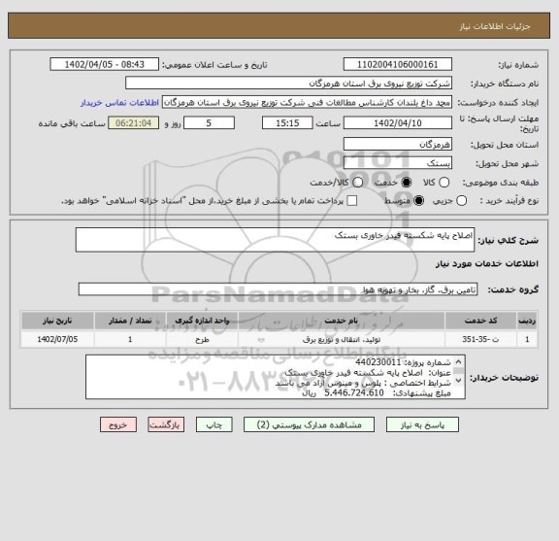This screenshot has width=559, height=541.
Task: Click the بازگشت back button
Action: point(166,424)
